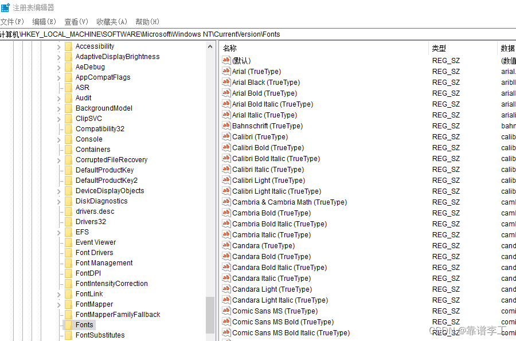The height and width of the screenshot is (341, 516).
Task: Expand the Accessibility registry key
Action: (x=59, y=47)
